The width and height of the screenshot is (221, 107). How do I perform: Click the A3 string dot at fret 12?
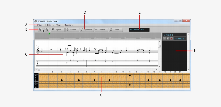[x=130, y=85]
